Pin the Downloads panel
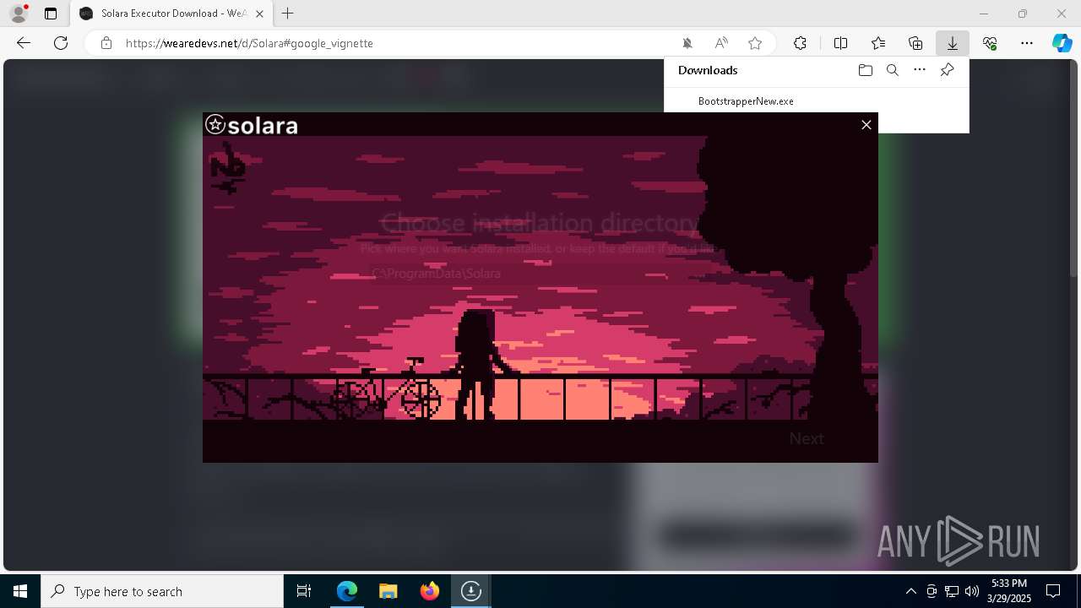1081x608 pixels. 947,70
